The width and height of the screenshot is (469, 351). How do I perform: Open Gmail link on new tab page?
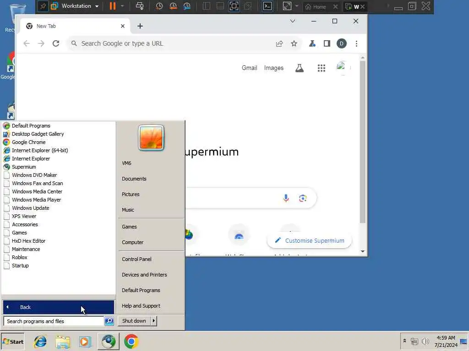click(x=250, y=68)
